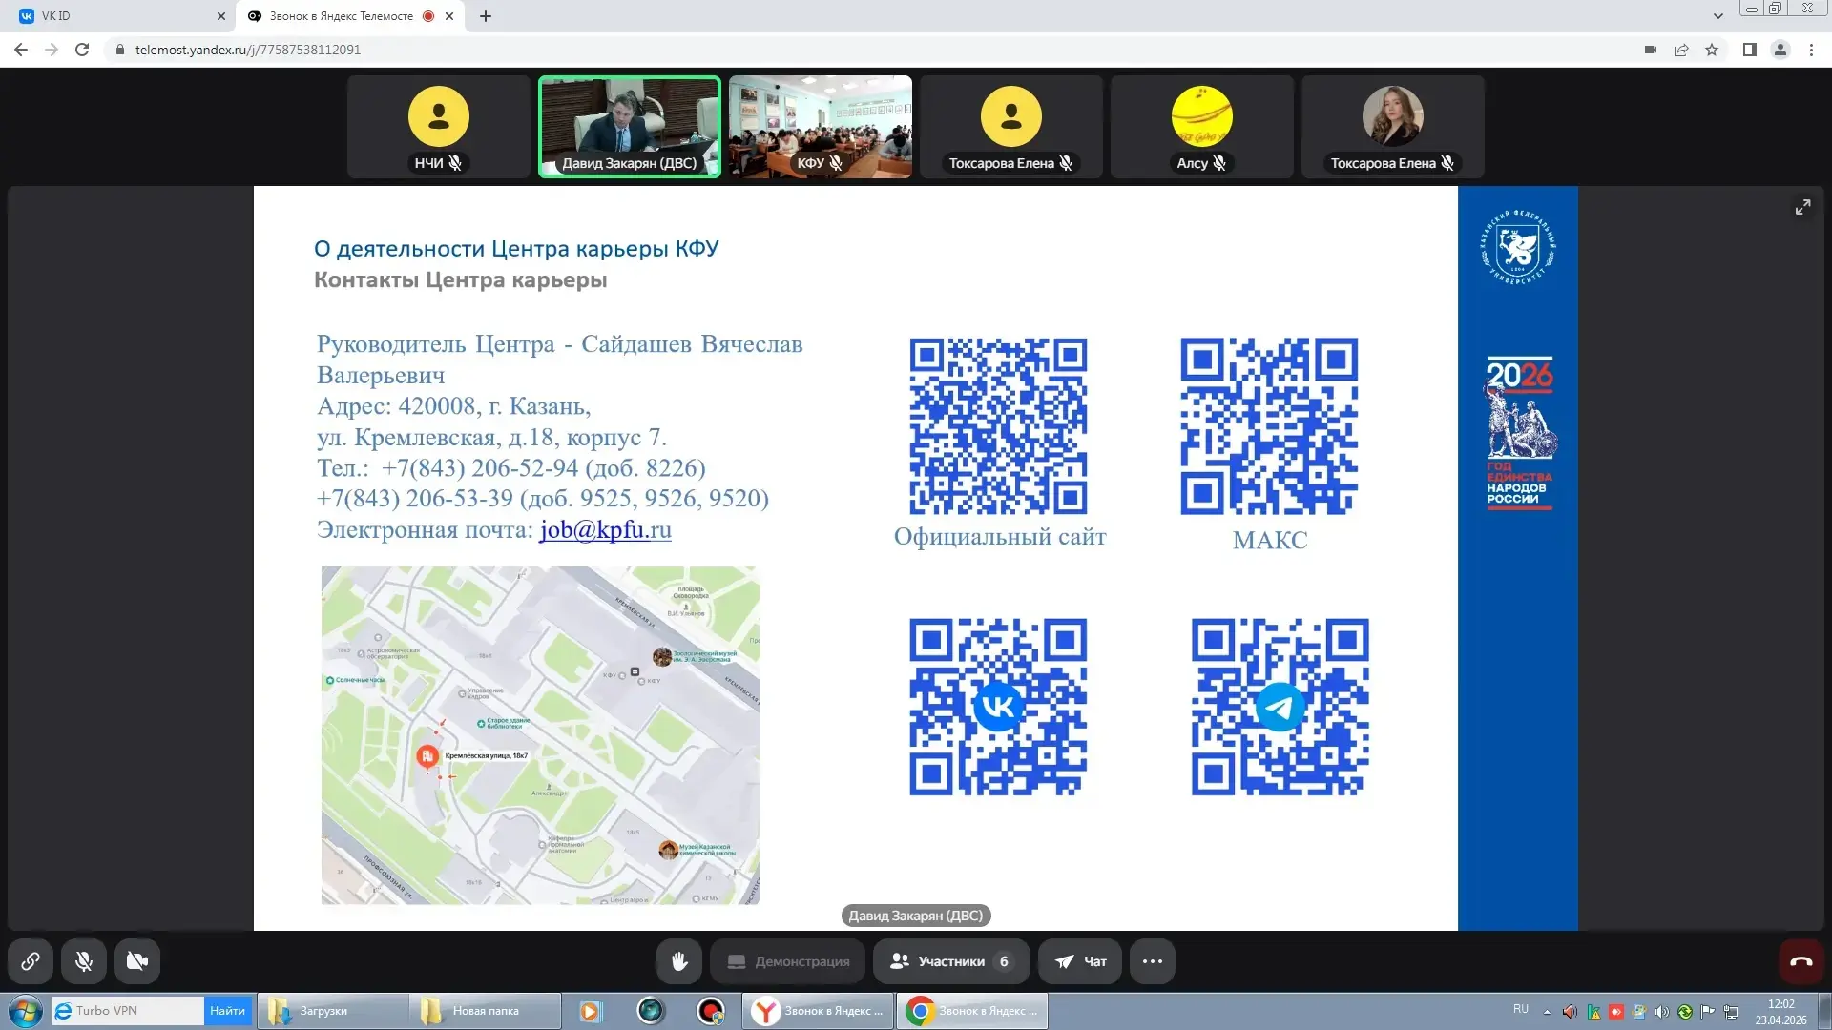Toggle the browser side panel
The height and width of the screenshot is (1030, 1832).
[1750, 50]
